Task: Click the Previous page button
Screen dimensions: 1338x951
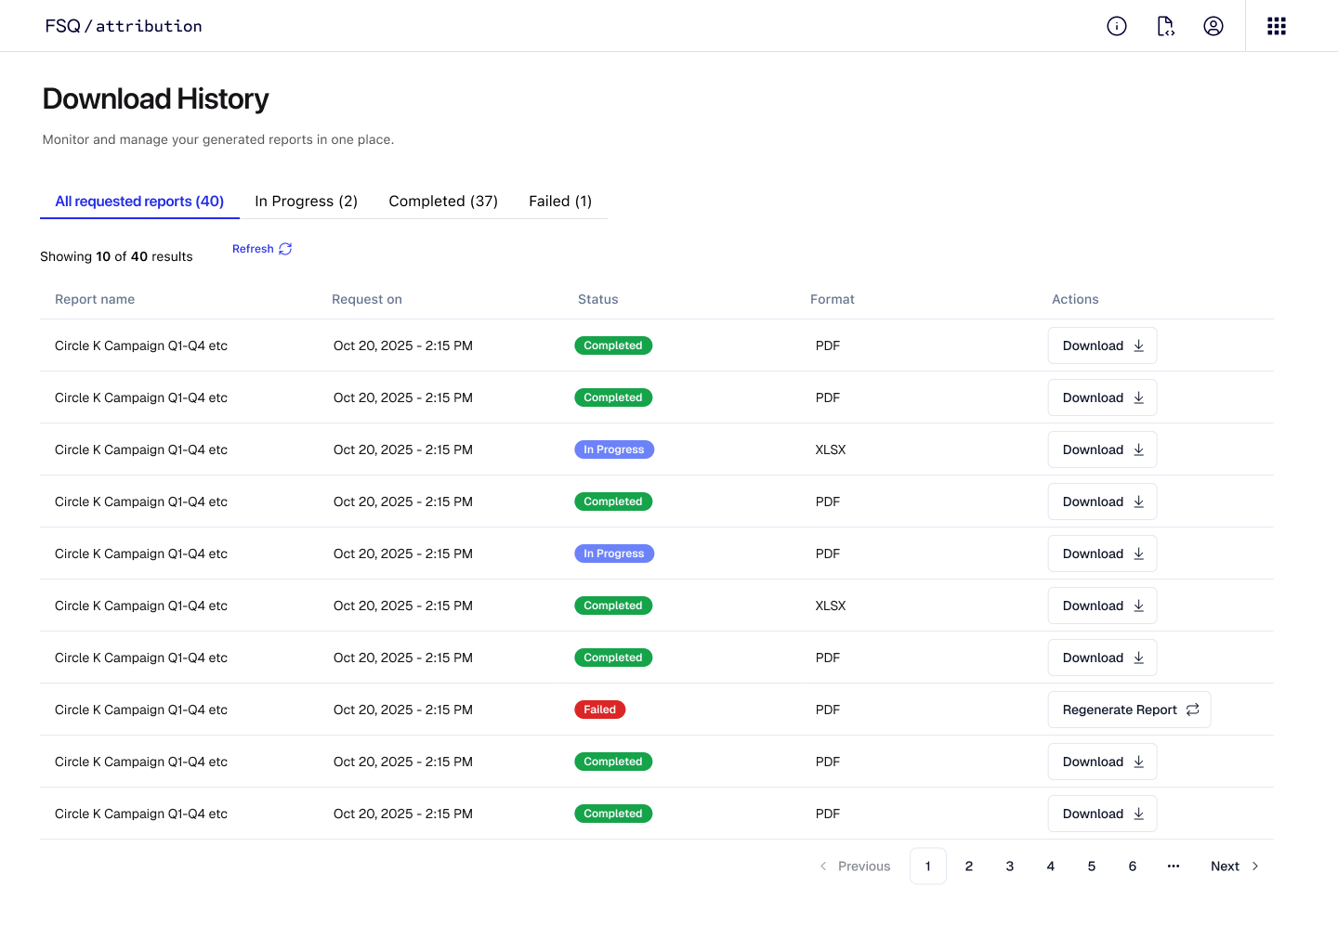Action: pyautogui.click(x=855, y=866)
